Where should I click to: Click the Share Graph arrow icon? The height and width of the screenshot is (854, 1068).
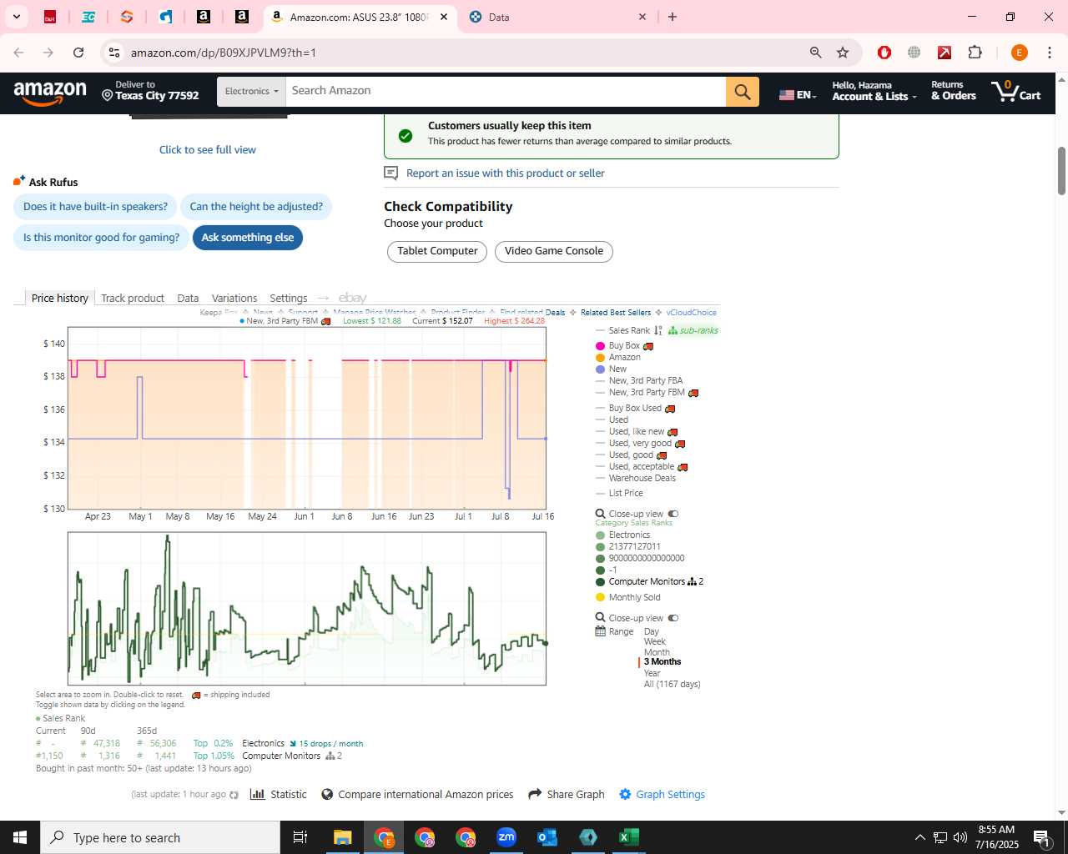click(x=535, y=794)
